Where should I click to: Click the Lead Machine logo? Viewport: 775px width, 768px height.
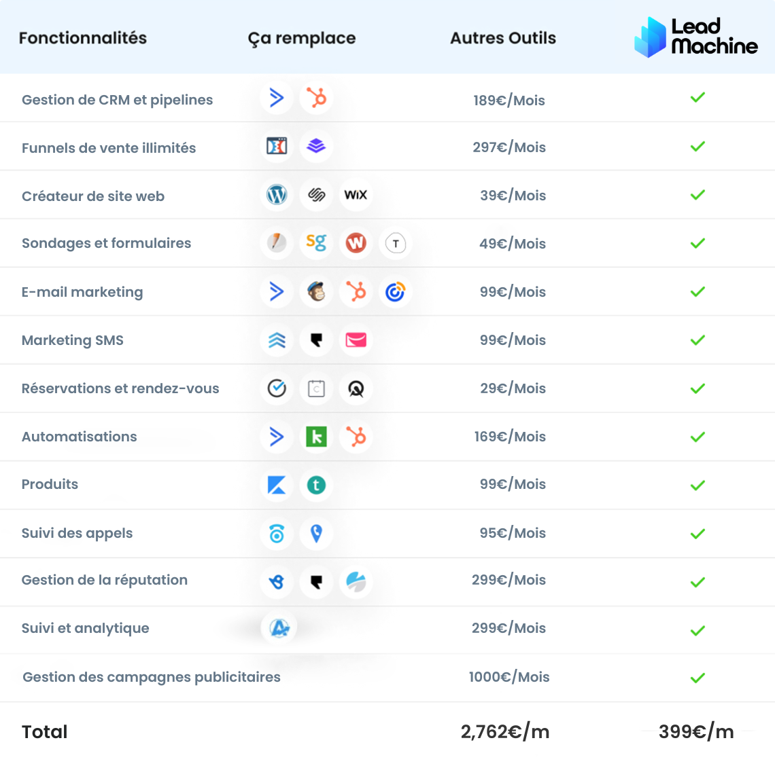click(695, 37)
